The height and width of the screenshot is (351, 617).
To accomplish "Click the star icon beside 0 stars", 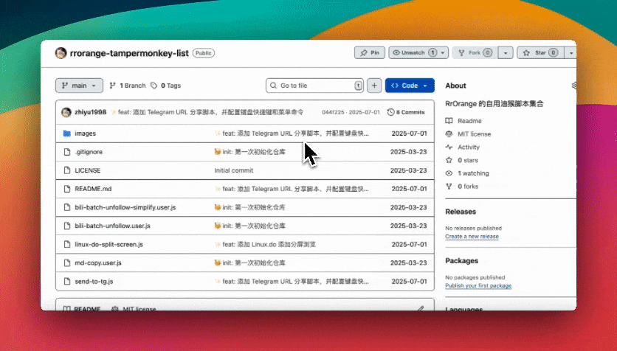I will point(449,160).
